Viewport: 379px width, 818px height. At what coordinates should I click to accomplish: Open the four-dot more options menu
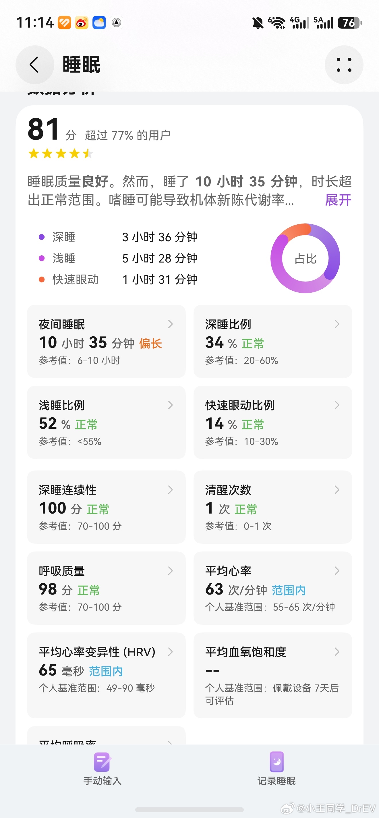(x=344, y=65)
